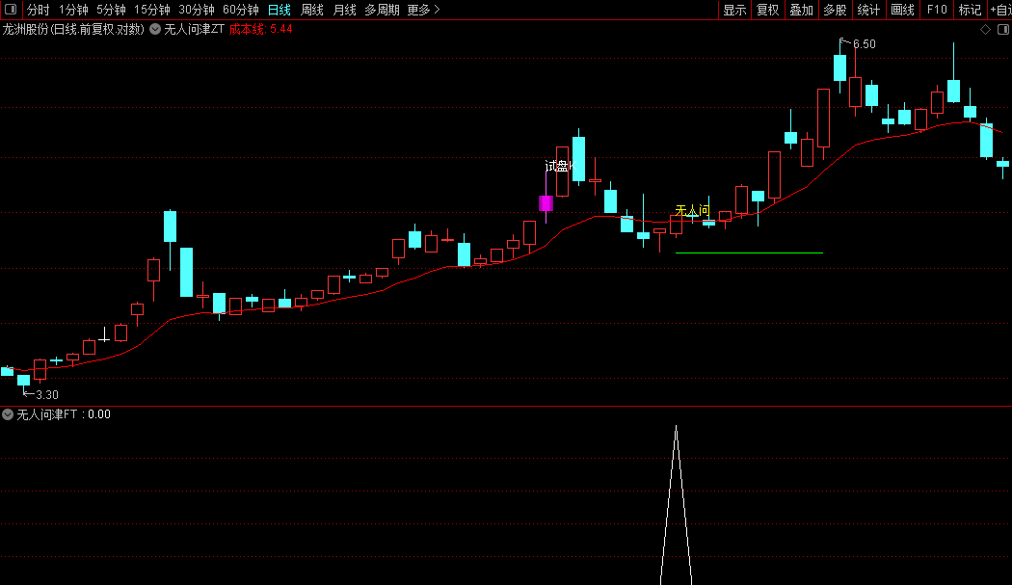Click the diamond icon at chart top-right
This screenshot has width=1012, height=585.
[986, 29]
